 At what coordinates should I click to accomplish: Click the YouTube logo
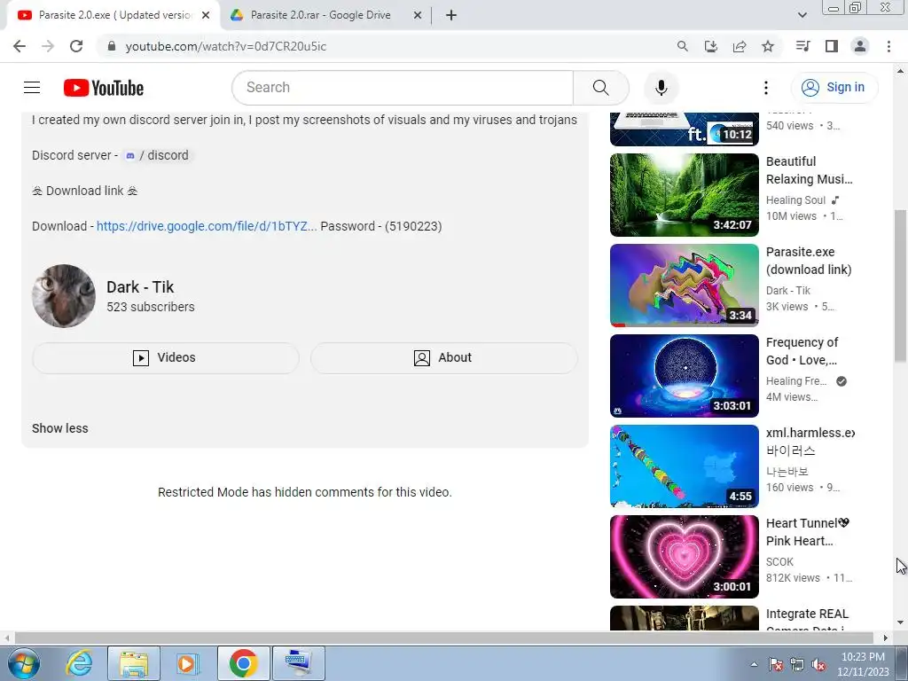pyautogui.click(x=104, y=88)
